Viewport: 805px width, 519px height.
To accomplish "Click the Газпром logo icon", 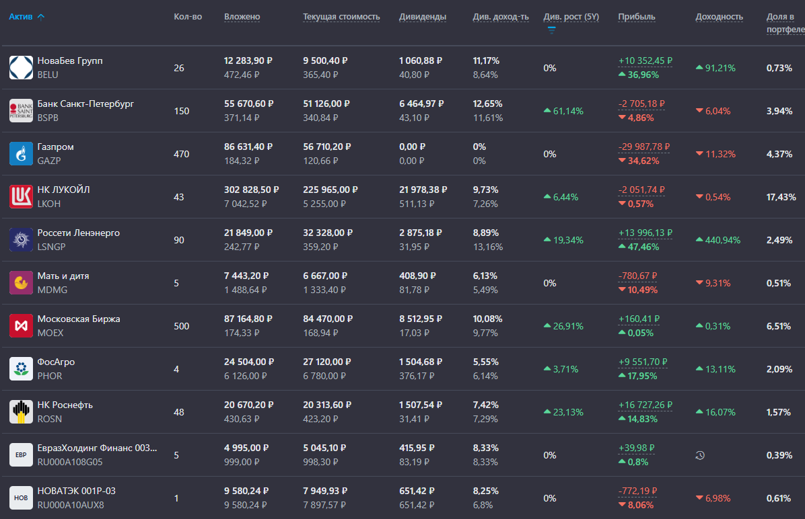I will [21, 154].
